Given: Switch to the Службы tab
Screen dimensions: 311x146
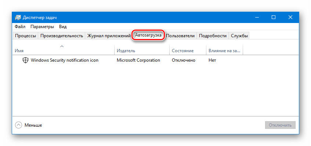Looking at the screenshot, I should (239, 36).
